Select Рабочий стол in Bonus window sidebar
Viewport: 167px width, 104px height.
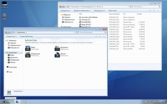68,22
